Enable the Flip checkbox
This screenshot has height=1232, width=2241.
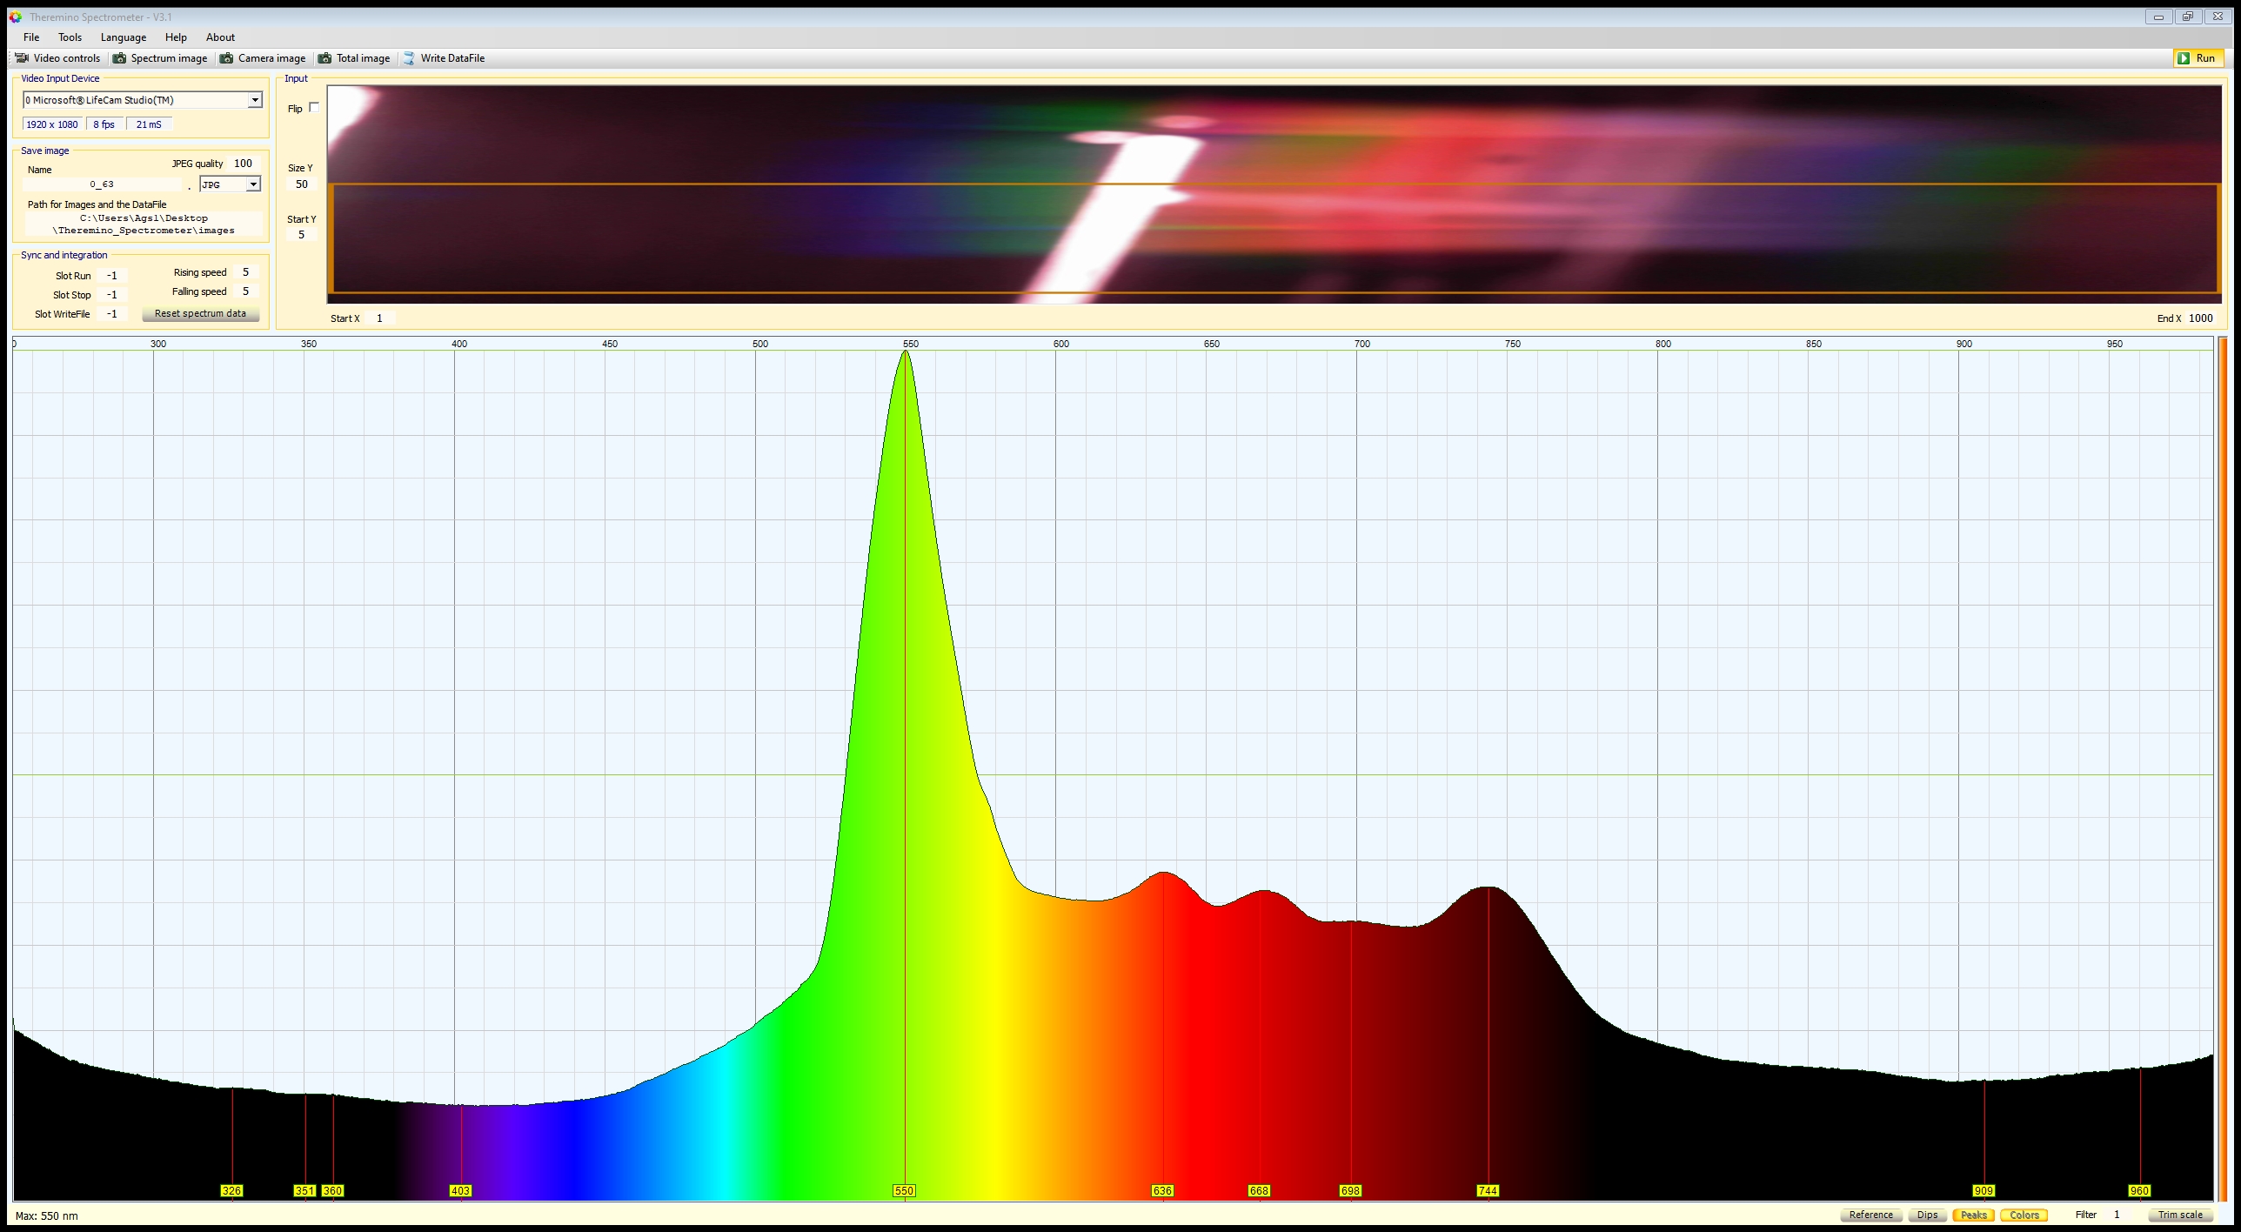click(314, 108)
